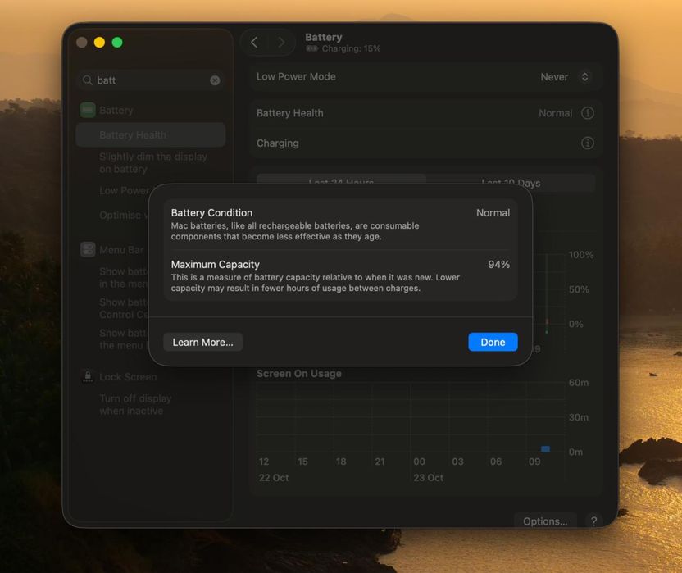682x573 pixels.
Task: Select Battery in the sidebar
Action: click(x=116, y=111)
